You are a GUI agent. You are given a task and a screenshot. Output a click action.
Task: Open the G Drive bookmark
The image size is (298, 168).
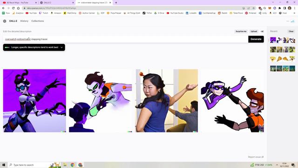point(159,13)
